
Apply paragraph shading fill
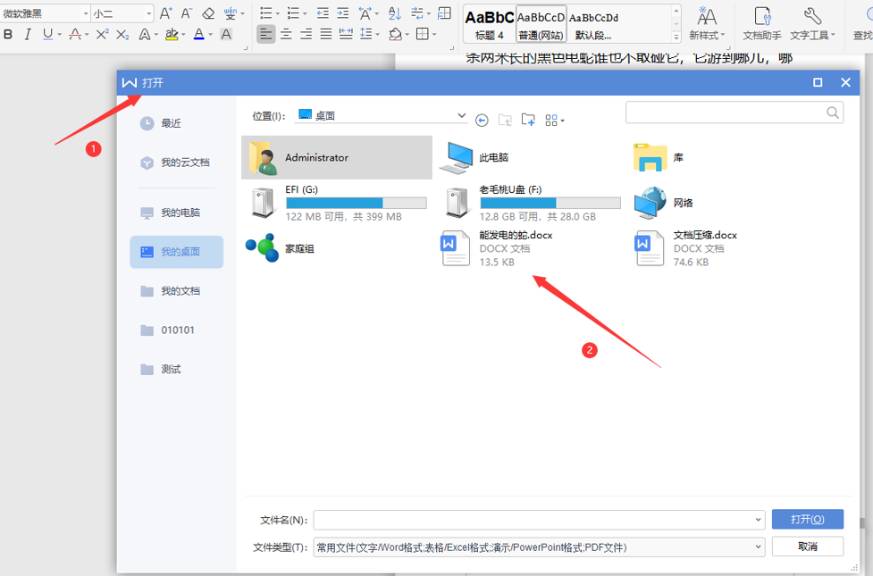(395, 35)
